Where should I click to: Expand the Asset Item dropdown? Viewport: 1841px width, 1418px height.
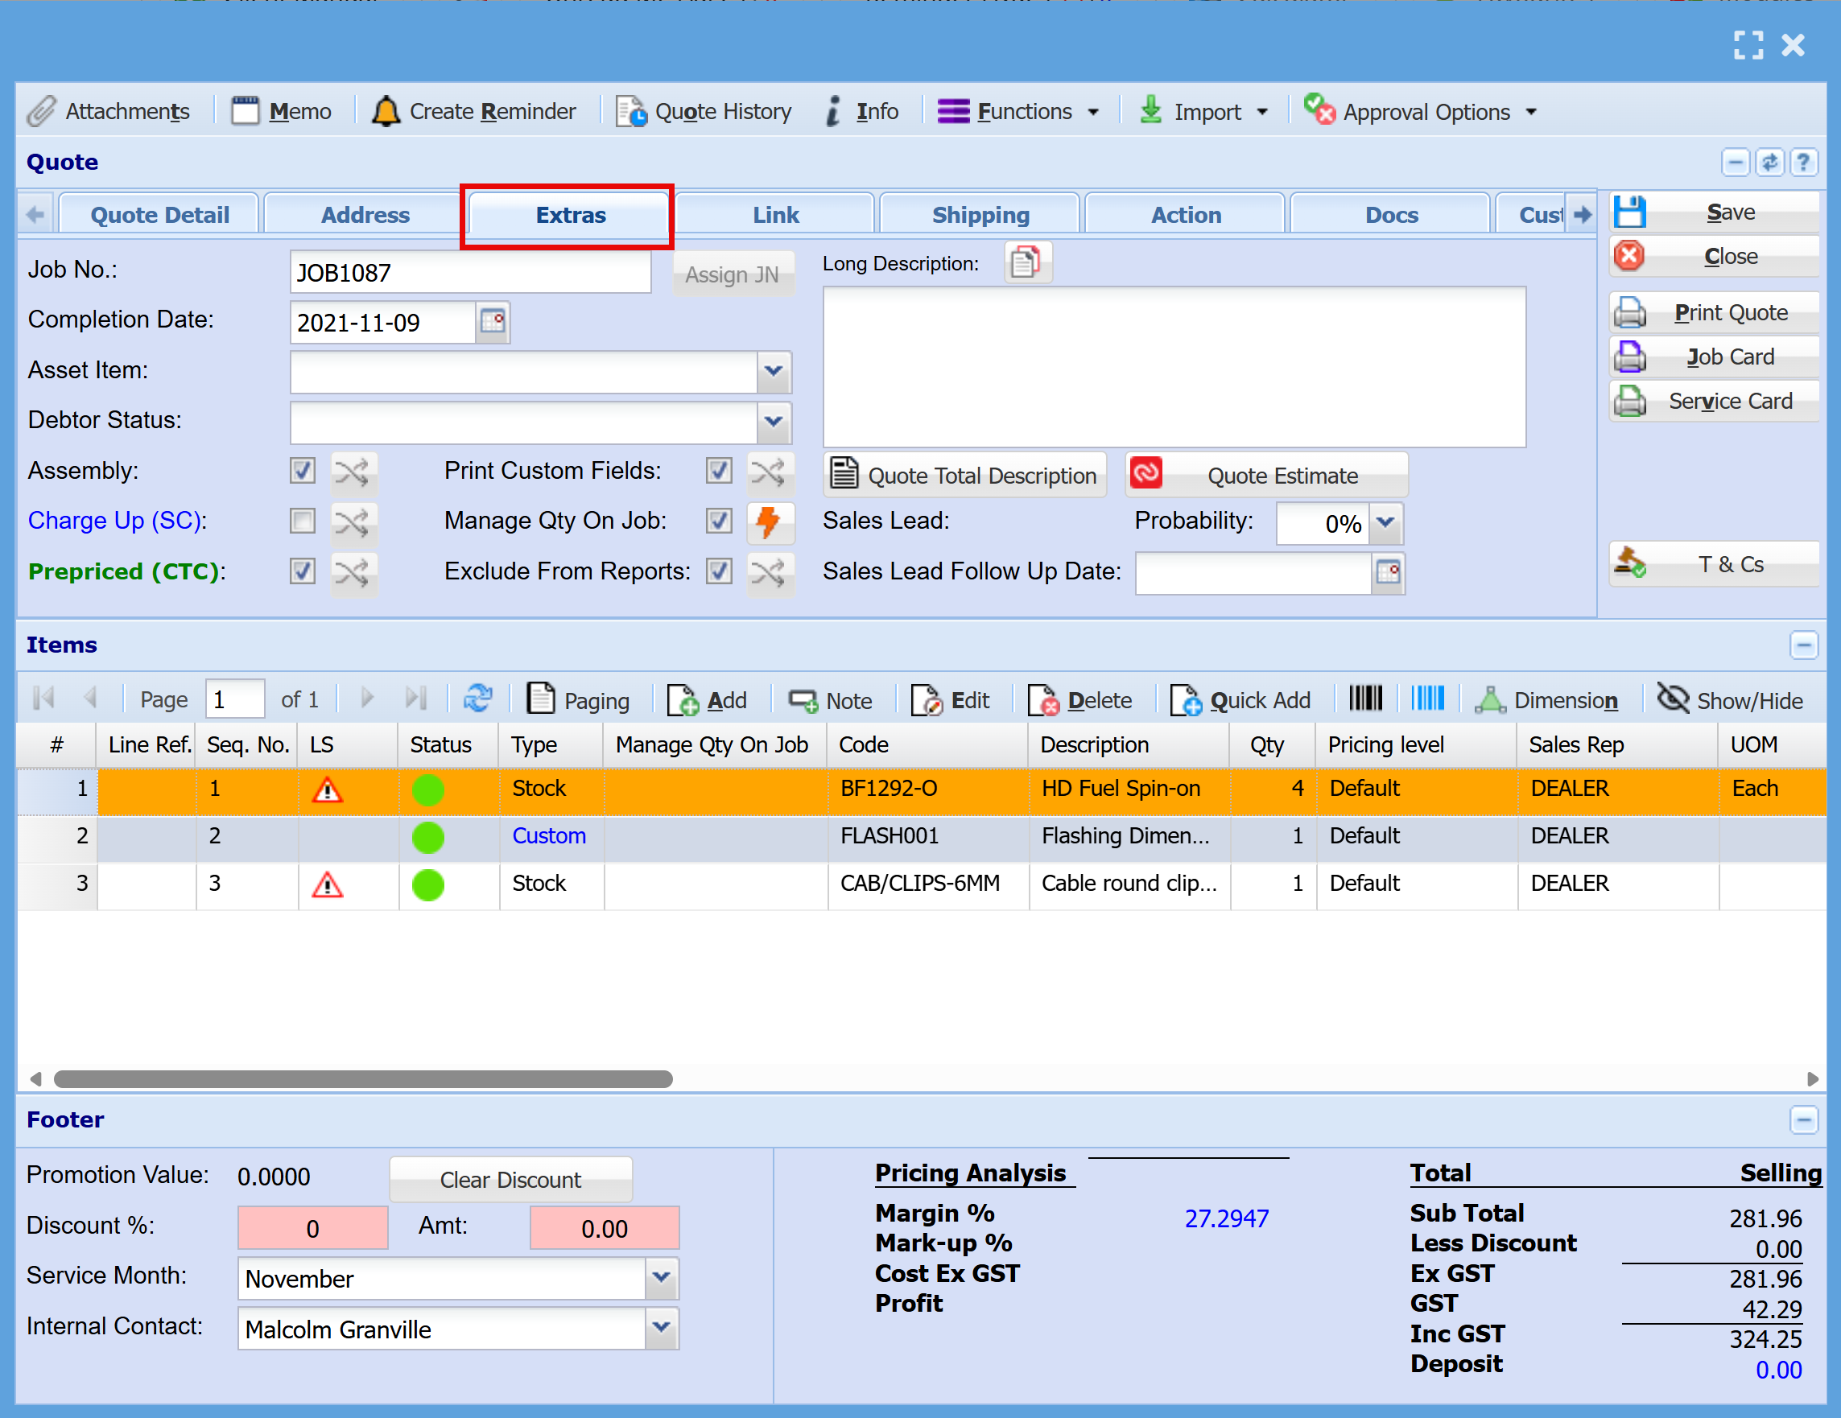point(774,372)
